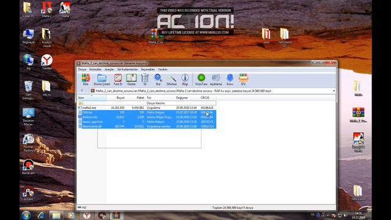Select the Bilgisayar desktop icon
391x220 pixels.
(x=29, y=36)
